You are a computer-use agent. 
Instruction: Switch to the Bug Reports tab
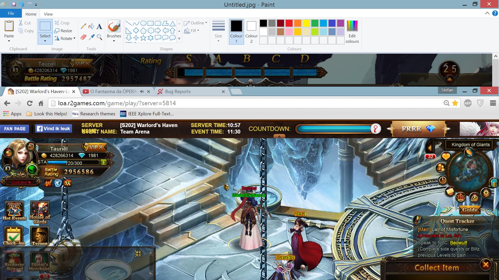point(178,92)
